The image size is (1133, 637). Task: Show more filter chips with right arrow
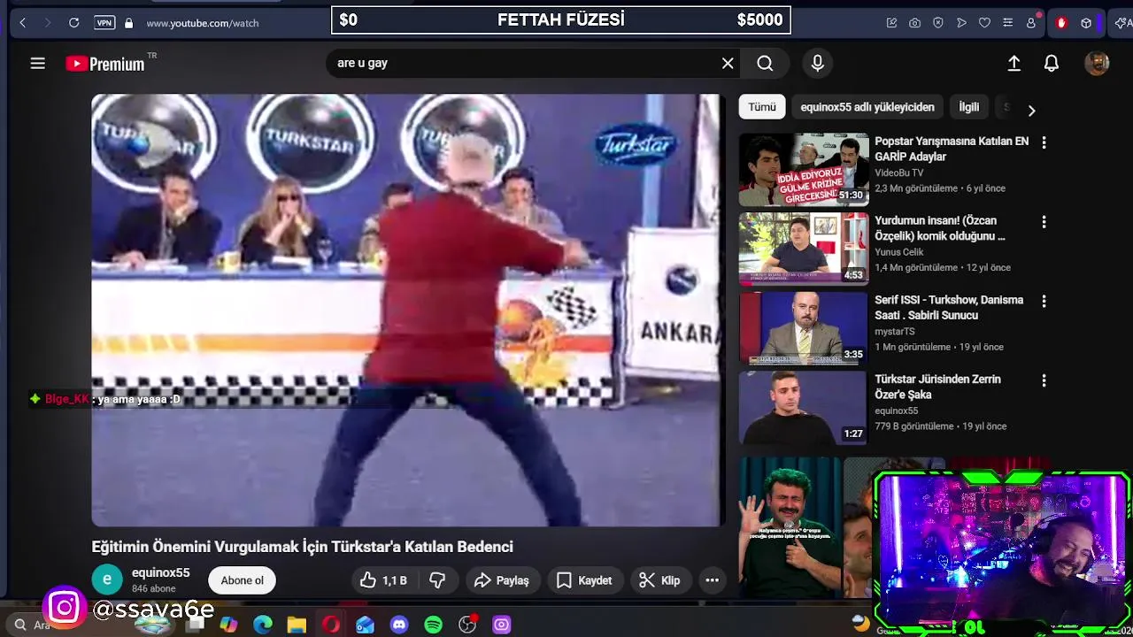pos(1031,110)
